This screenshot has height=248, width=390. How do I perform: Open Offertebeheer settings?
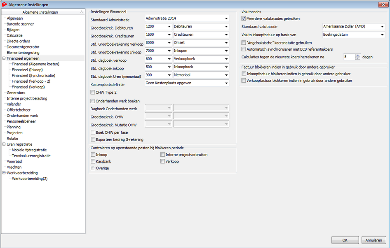pyautogui.click(x=19, y=110)
